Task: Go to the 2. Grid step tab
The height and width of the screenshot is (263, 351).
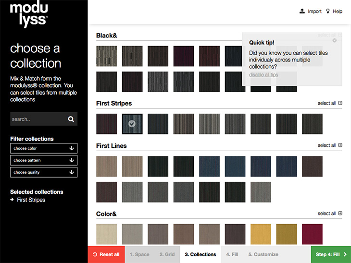Action: click(x=167, y=254)
